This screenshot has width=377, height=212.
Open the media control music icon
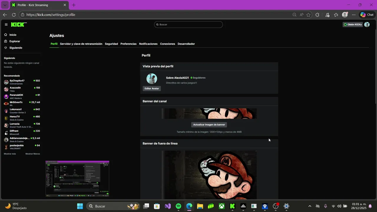[327, 15]
